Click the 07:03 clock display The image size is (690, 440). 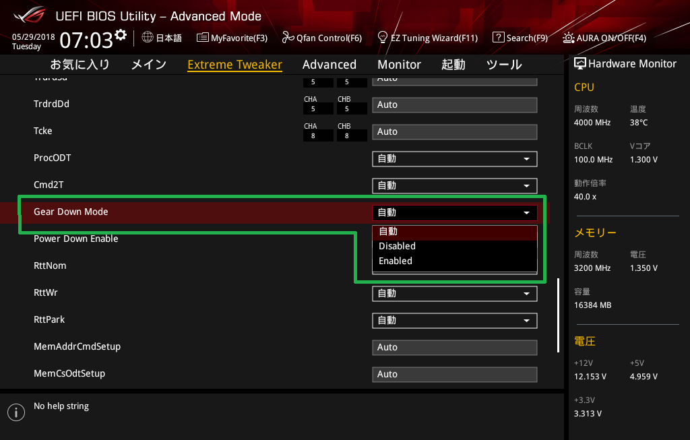[x=86, y=40]
